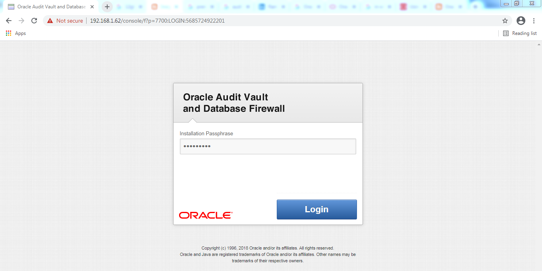This screenshot has width=542, height=271.
Task: Bookmark this page with the star icon
Action: tap(505, 21)
